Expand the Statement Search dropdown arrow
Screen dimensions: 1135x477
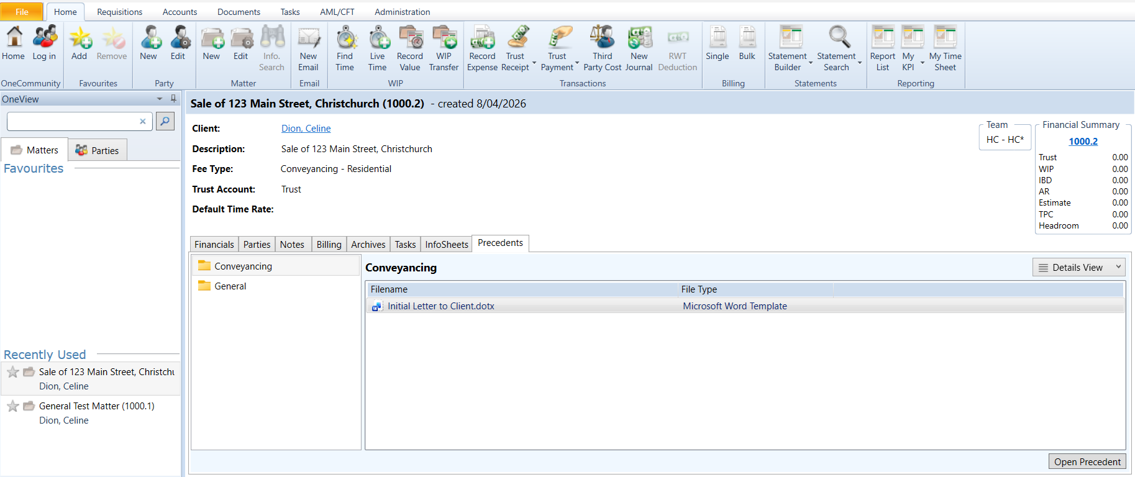(x=860, y=63)
